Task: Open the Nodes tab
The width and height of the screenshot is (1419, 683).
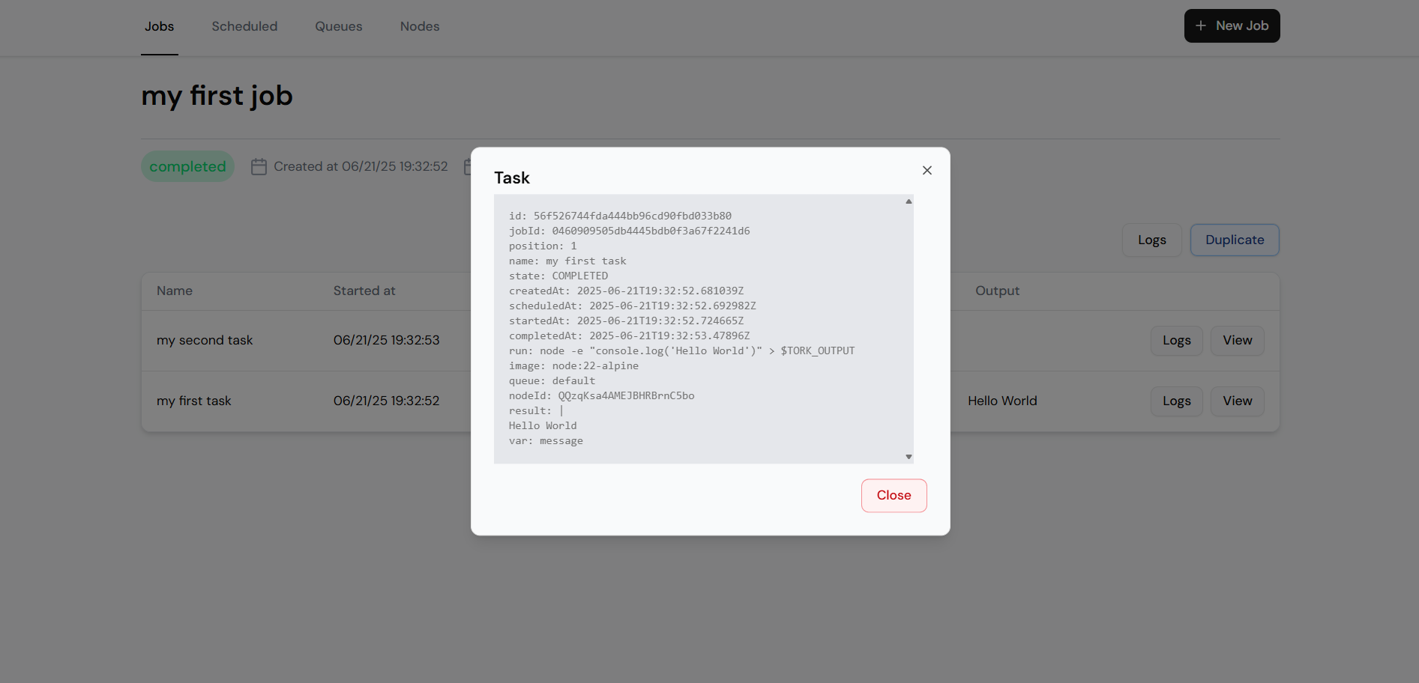Action: [419, 27]
